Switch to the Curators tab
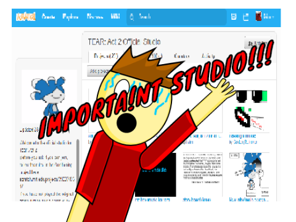This screenshot has width=296, height=222. pos(181,56)
